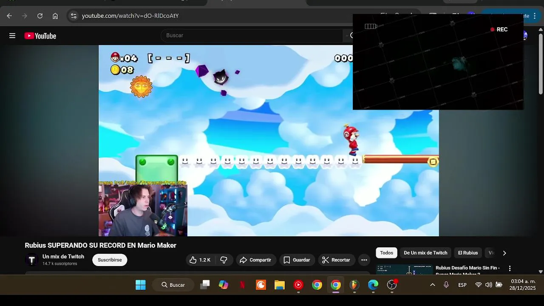Click the address bar URL text
This screenshot has height=306, width=544.
point(130,16)
